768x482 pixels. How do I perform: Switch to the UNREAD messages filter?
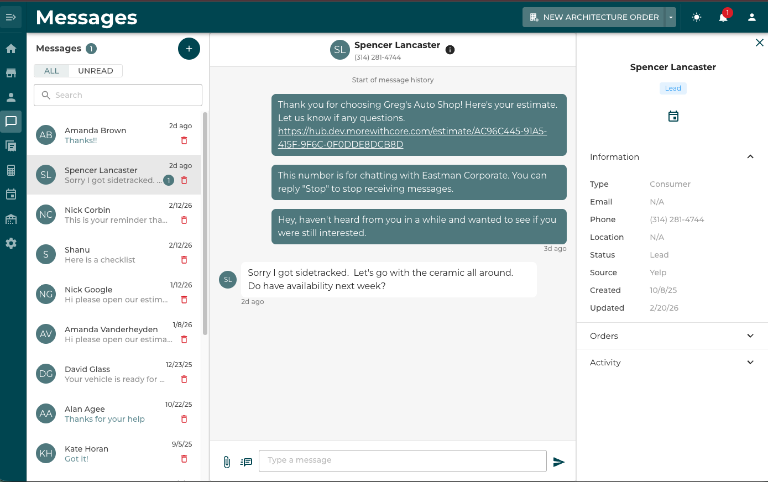[95, 71]
